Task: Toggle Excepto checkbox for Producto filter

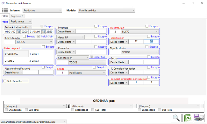Action: click(x=96, y=26)
